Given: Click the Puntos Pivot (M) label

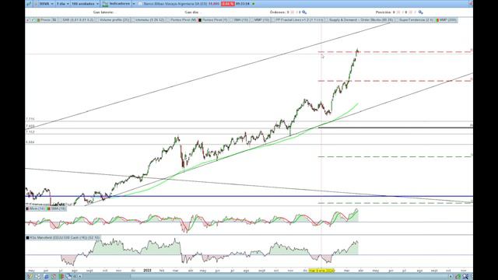Looking at the screenshot, I should 184,20.
